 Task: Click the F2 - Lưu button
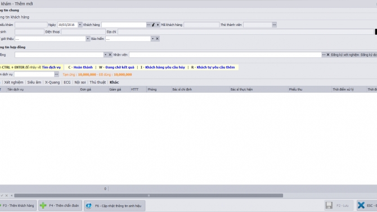[x=339, y=205]
